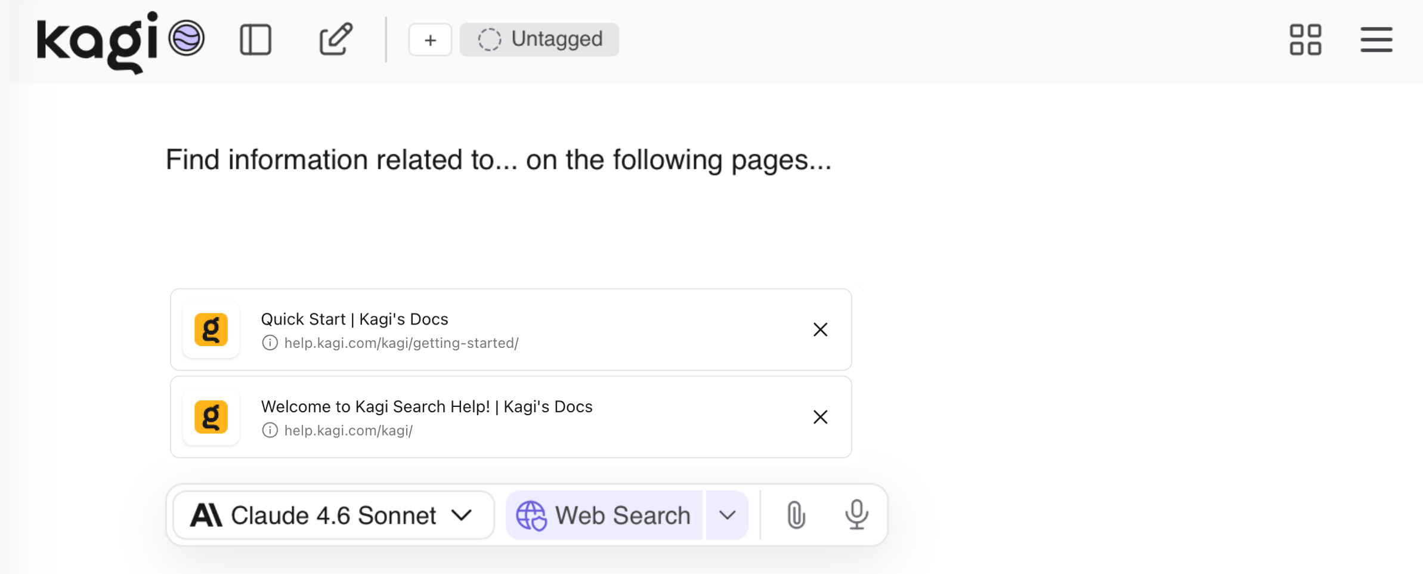
Task: Click the help.kagi.com/kagi/getting-started/ URL text
Action: tap(401, 343)
